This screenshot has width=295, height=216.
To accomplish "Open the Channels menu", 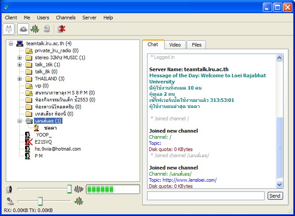I will 66,18.
